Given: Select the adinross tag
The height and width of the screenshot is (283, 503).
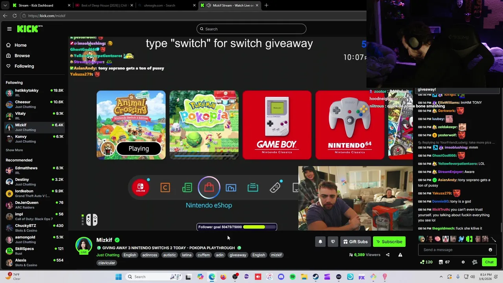Looking at the screenshot, I should [150, 255].
